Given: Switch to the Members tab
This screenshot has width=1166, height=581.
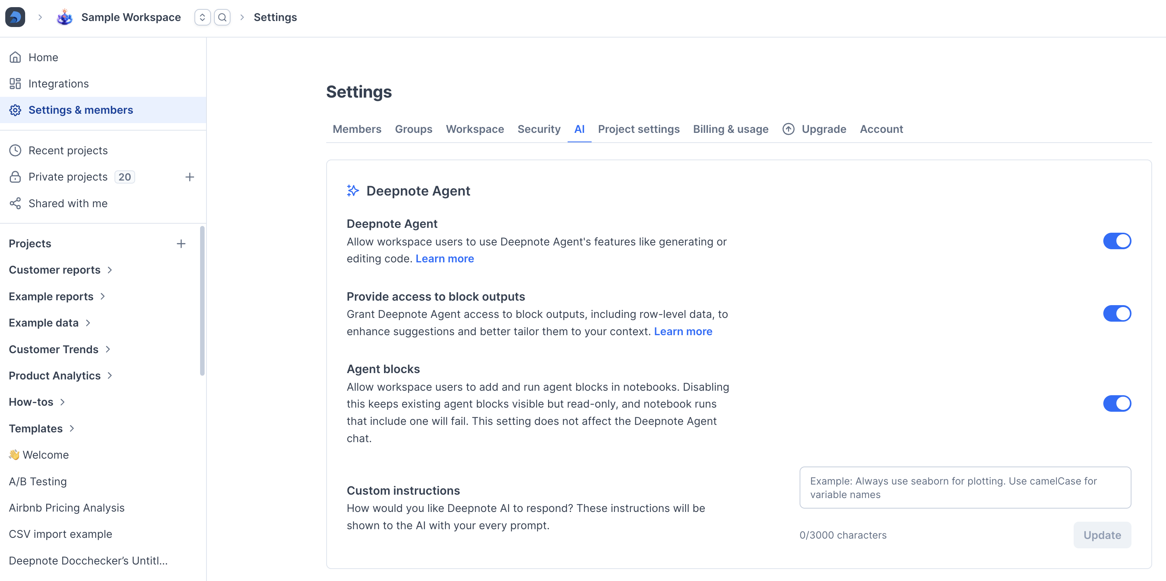Looking at the screenshot, I should tap(357, 129).
